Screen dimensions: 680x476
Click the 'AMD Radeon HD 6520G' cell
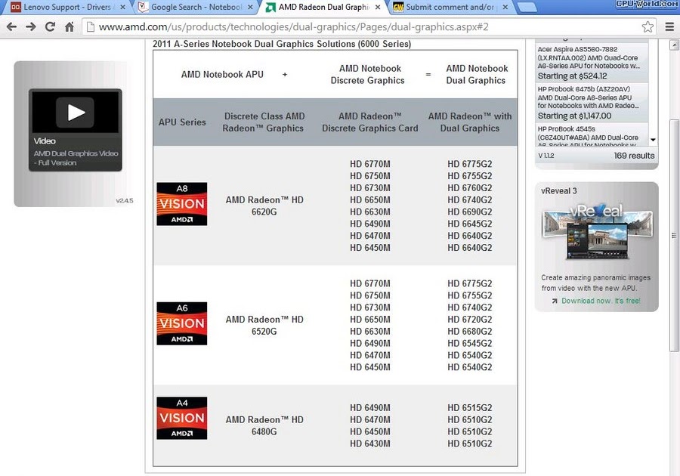(x=264, y=326)
